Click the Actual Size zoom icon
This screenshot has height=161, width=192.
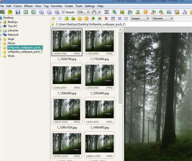(x=57, y=12)
